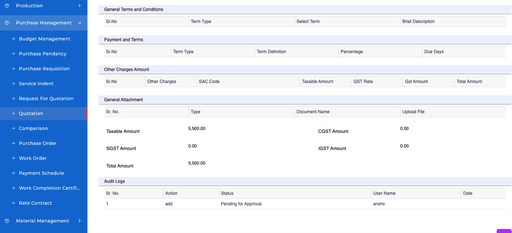Image resolution: width=512 pixels, height=233 pixels.
Task: Collapse the Purchase Management chevron
Action: pos(80,23)
